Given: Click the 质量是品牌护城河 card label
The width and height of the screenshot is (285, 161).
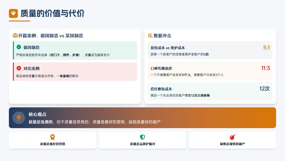Looking at the screenshot, I should tap(142, 144).
